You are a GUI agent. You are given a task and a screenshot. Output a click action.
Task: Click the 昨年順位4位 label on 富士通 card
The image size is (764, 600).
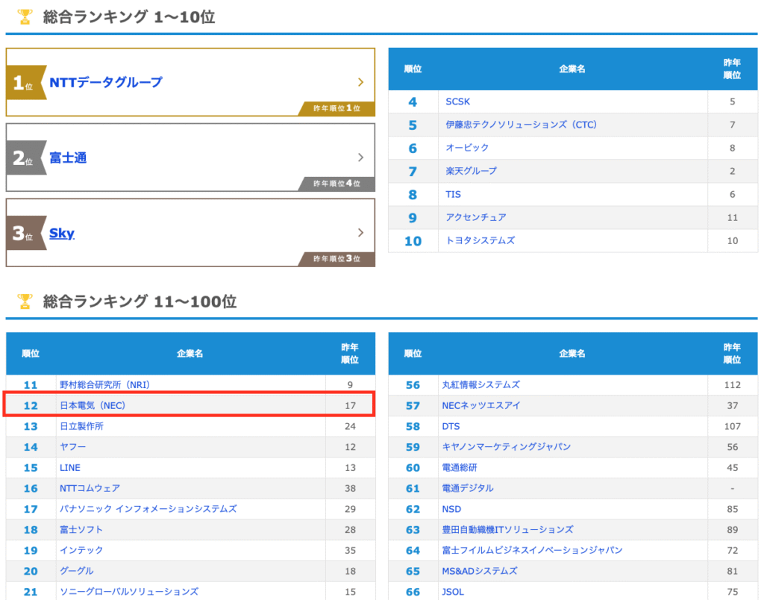tap(336, 184)
